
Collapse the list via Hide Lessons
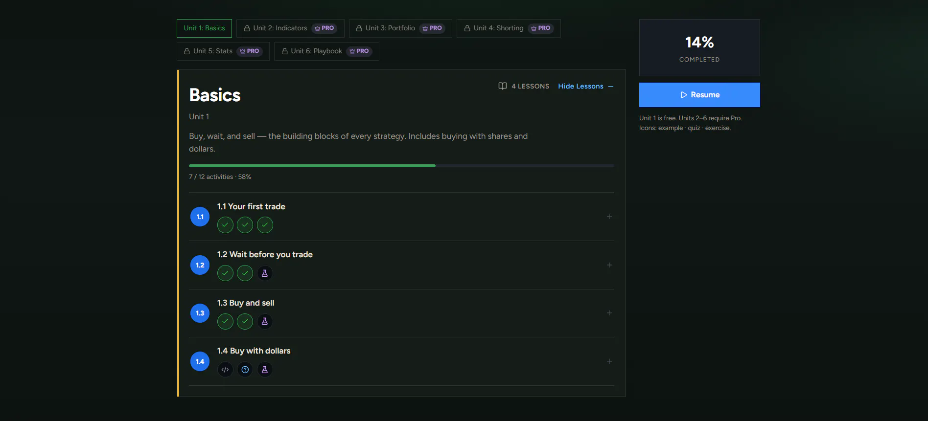586,86
